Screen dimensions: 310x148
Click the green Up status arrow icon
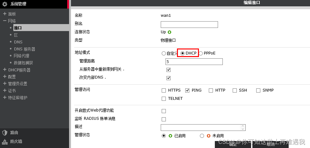169,32
